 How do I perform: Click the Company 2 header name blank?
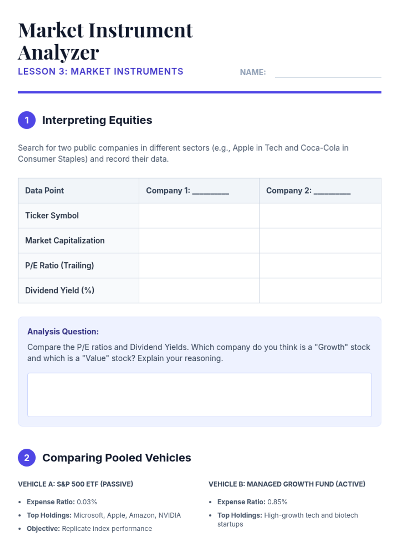(332, 191)
